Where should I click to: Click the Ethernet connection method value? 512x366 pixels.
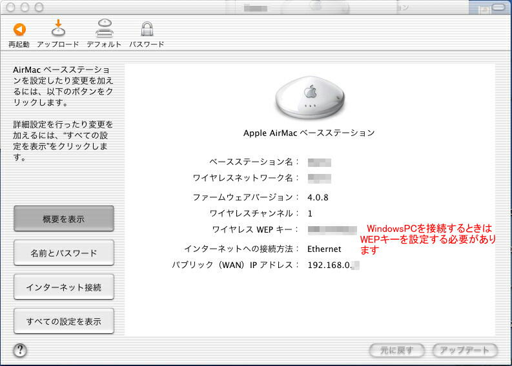[324, 249]
